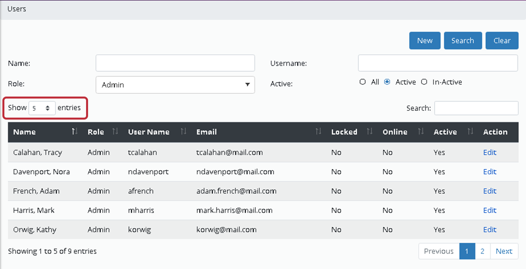The height and width of the screenshot is (269, 526).
Task: Edit the Calahan, Tracy user row
Action: 489,153
